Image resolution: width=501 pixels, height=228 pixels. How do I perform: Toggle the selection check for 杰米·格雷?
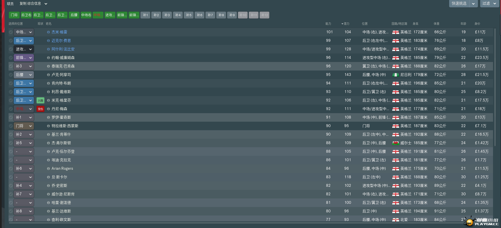pos(11,32)
